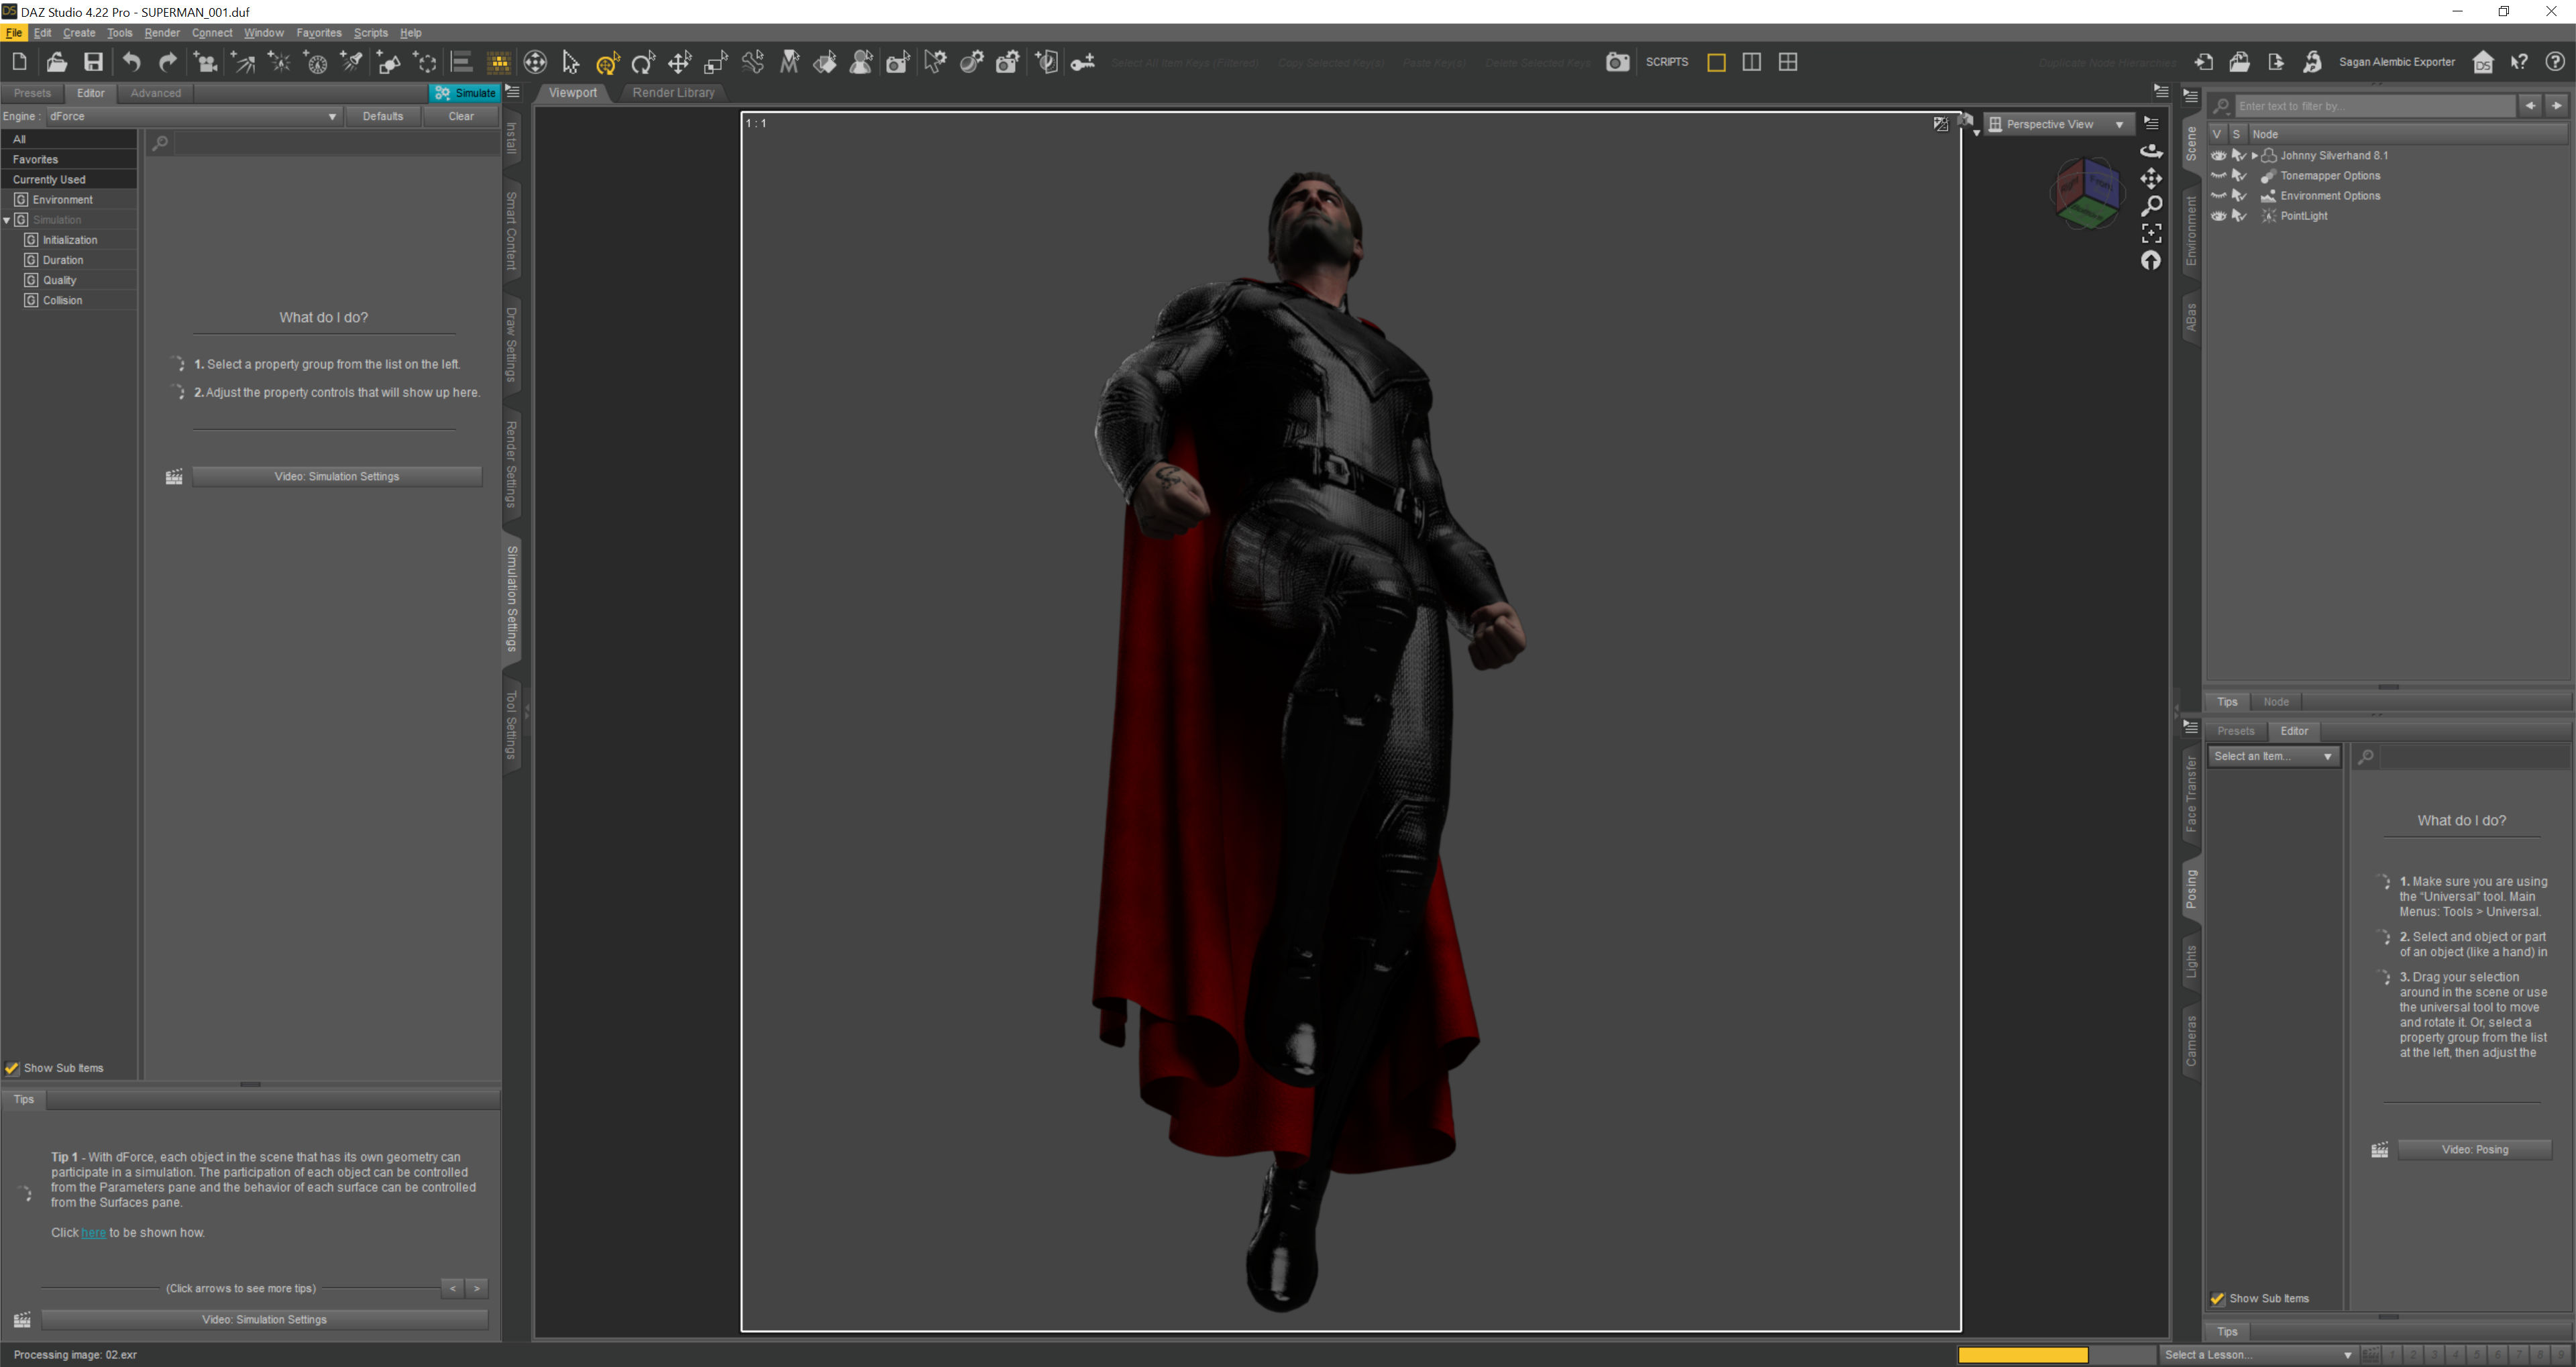Frame the selection with the viewport frame icon

2151,233
